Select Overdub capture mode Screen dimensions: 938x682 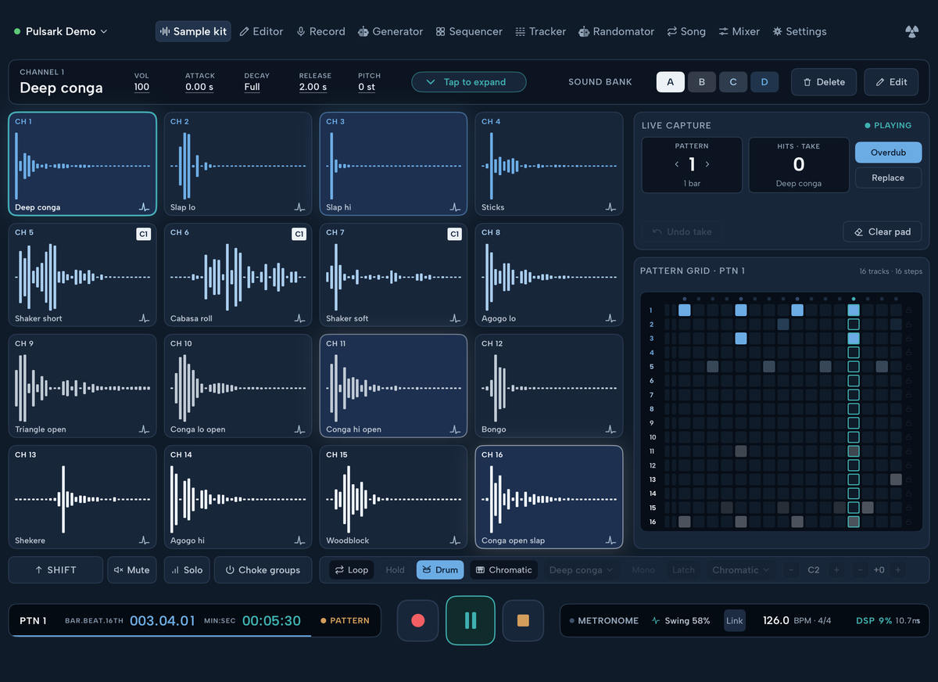(888, 153)
